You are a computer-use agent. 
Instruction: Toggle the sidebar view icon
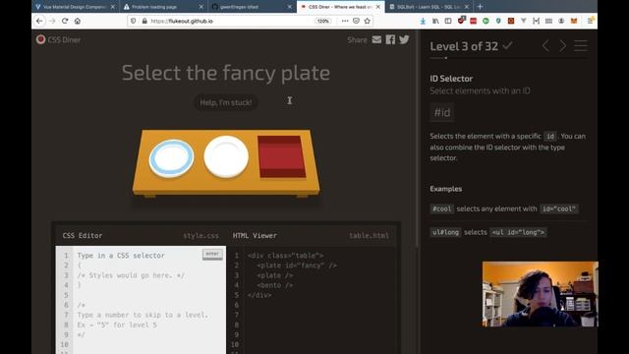448,21
